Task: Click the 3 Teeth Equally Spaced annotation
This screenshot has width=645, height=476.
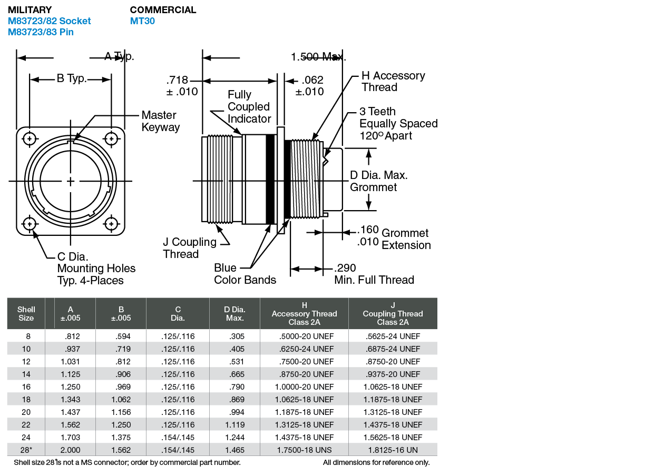Action: coord(398,124)
